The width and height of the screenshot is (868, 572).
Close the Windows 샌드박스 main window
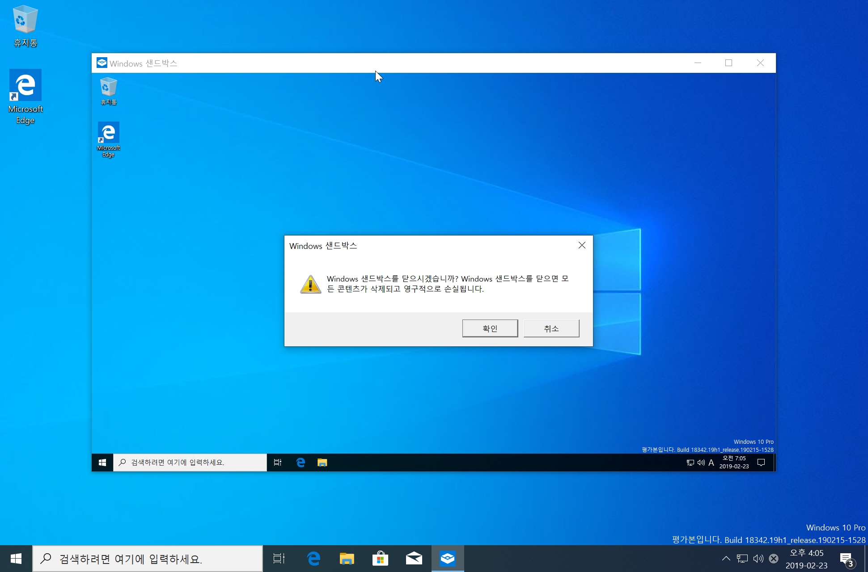[x=760, y=63]
